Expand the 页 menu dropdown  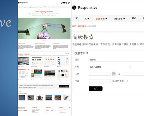click(x=87, y=19)
